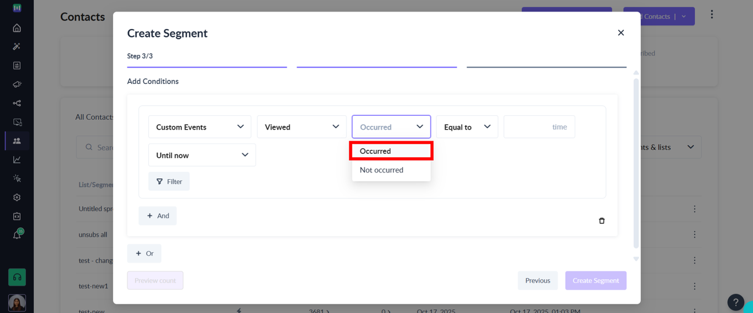Open the Contacts people icon in sidebar
The width and height of the screenshot is (753, 313).
pos(17,141)
